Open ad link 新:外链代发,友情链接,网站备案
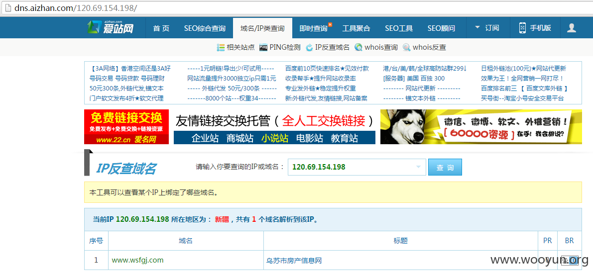Viewport: 593px width, 274px height. 327,98
